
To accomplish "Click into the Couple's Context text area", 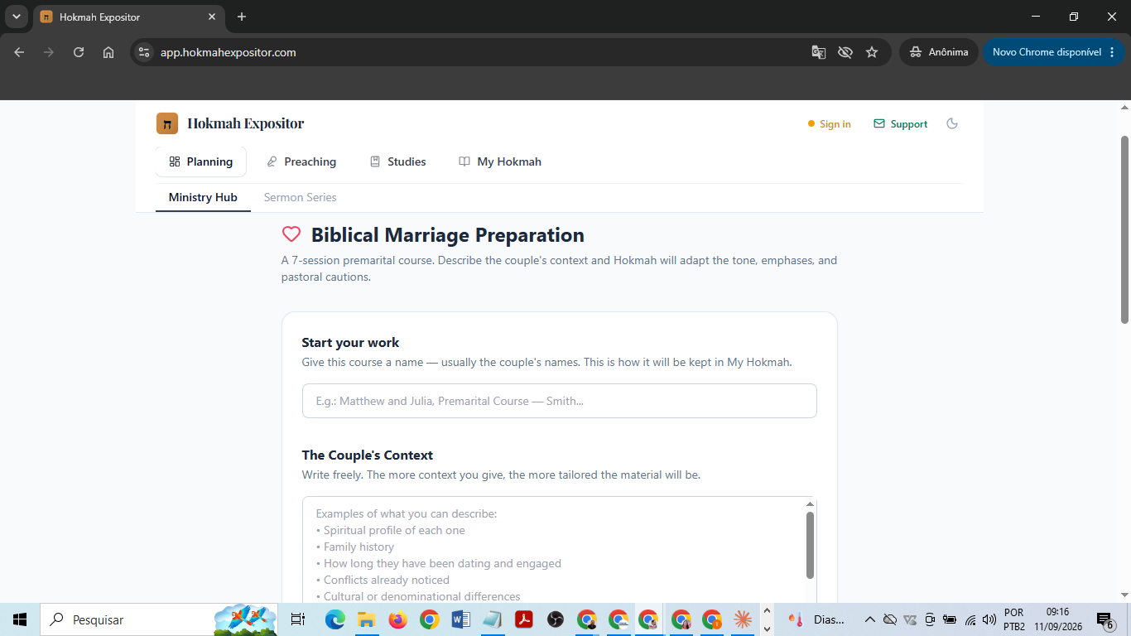I will pos(553,550).
